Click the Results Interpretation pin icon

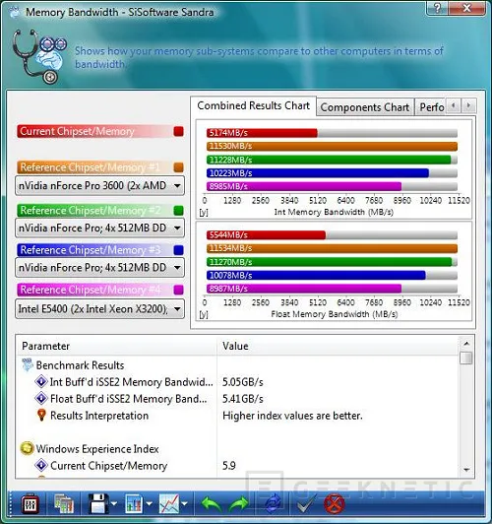pos(41,416)
